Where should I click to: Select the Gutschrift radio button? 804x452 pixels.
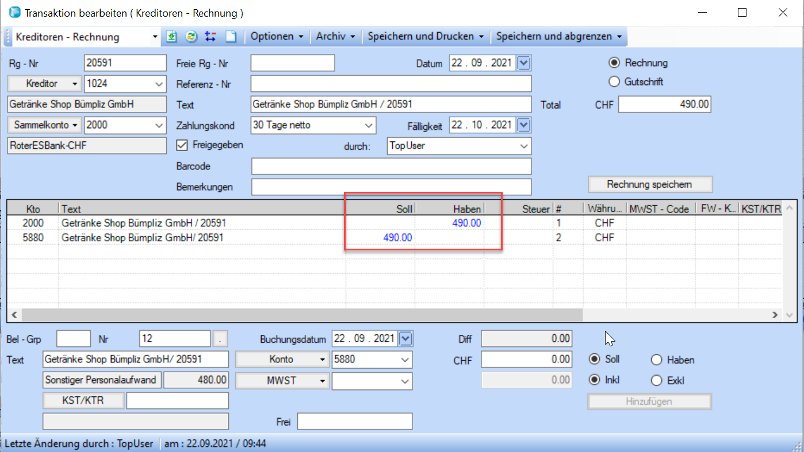(614, 82)
